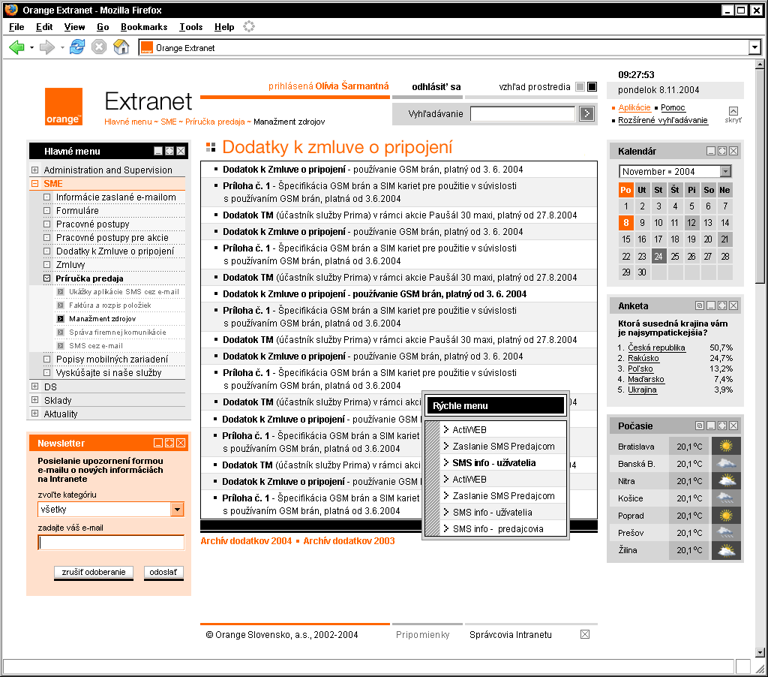Collapse the Príručka predaja node
Viewport: 768px width, 677px height.
(47, 278)
